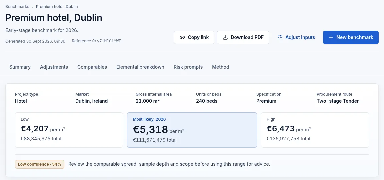Click the Premium hotel, Dublin breadcrumb
The width and height of the screenshot is (384, 180).
click(57, 7)
